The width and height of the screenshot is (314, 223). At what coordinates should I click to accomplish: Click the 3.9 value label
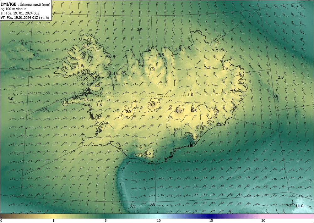(x=44, y=109)
